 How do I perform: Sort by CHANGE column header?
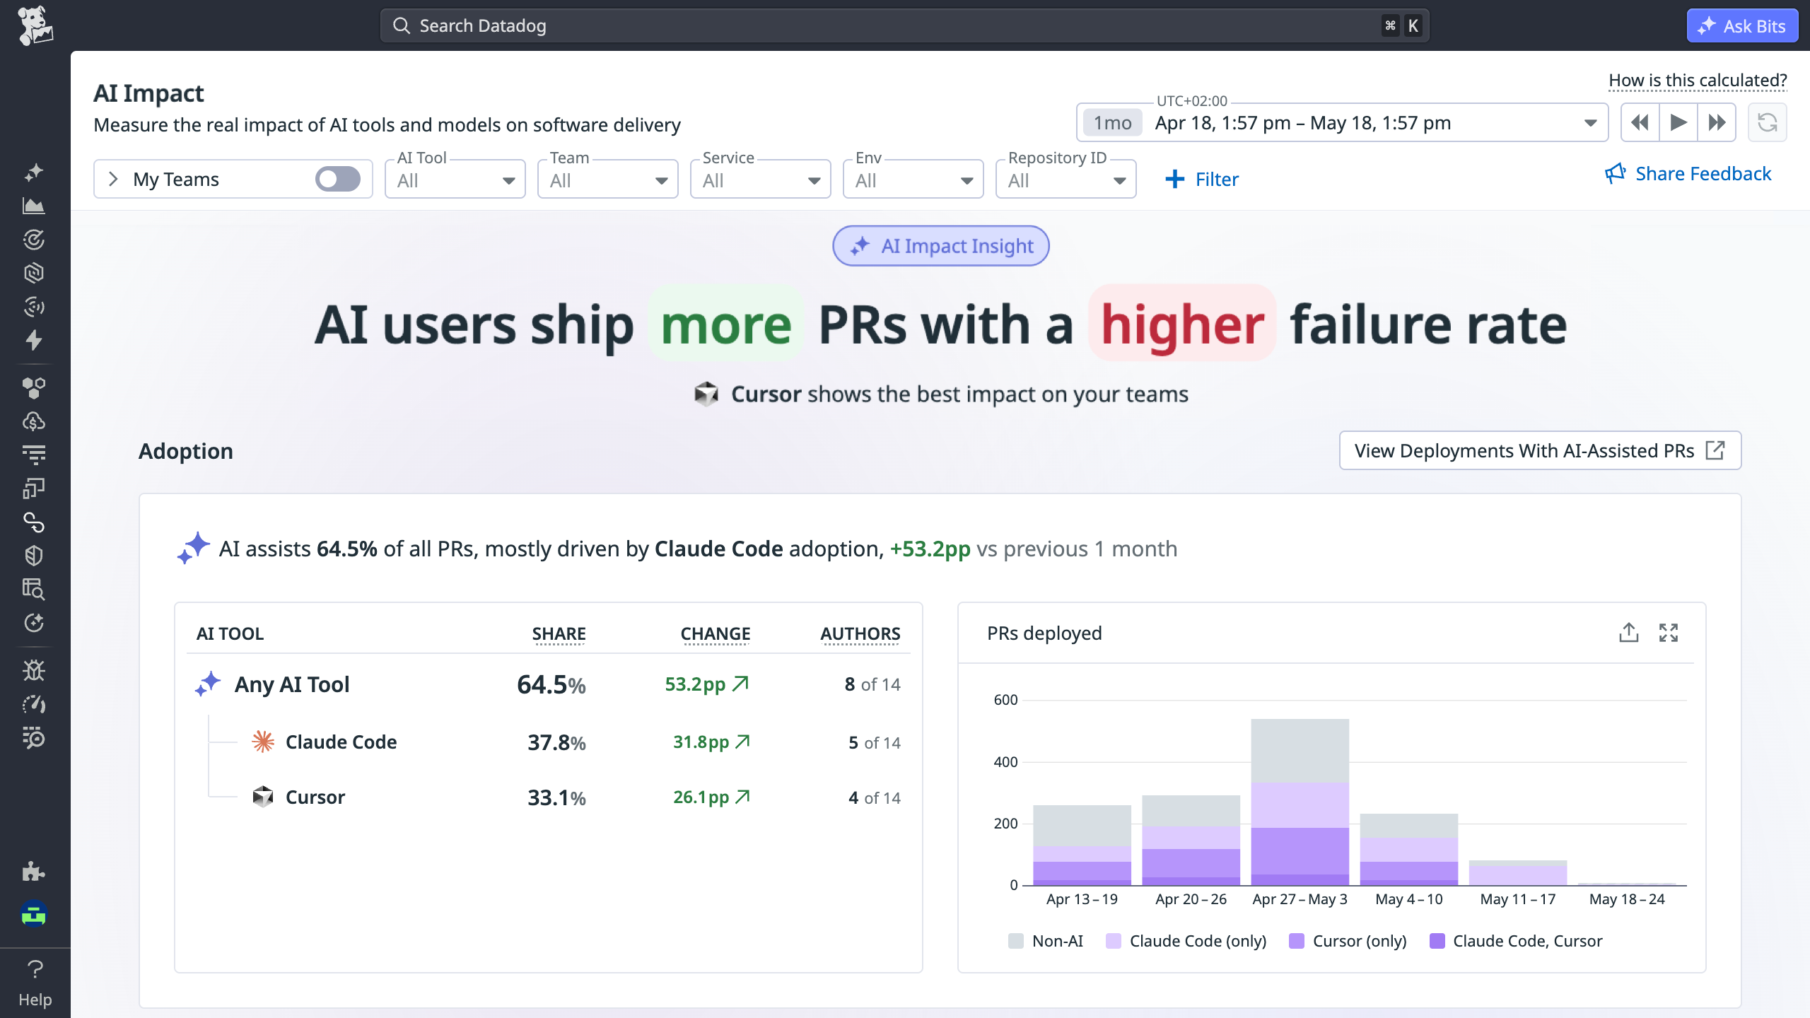pos(716,633)
